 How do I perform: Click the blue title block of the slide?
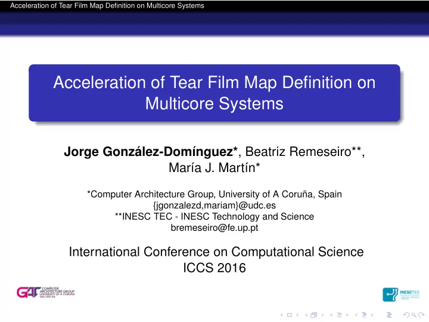[214, 93]
